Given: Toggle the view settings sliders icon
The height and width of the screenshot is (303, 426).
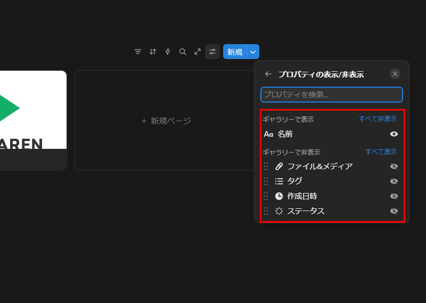Looking at the screenshot, I should (x=212, y=52).
